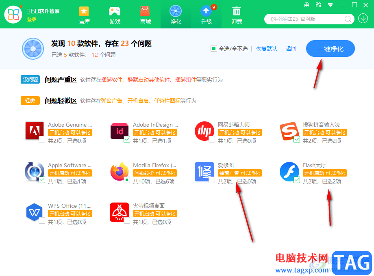Check the Adobe Genuine checkbox
The image size is (374, 276).
(42, 139)
